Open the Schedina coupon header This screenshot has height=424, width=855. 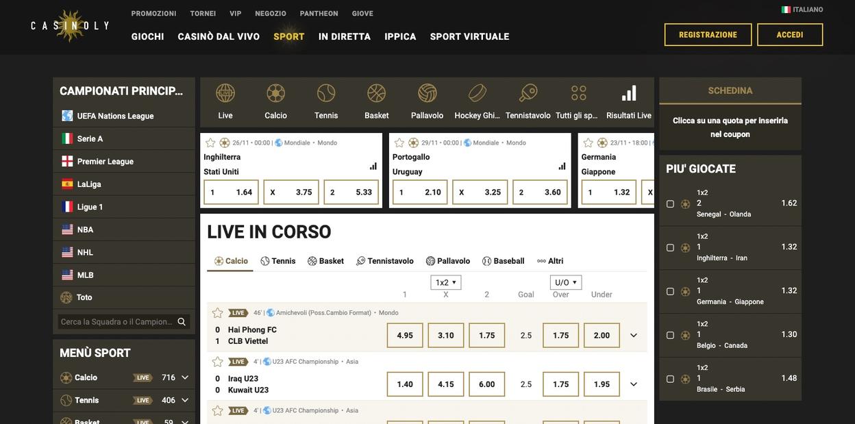pos(730,90)
